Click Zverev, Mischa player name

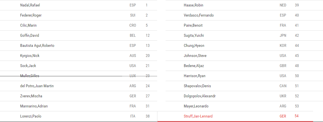[31, 96]
